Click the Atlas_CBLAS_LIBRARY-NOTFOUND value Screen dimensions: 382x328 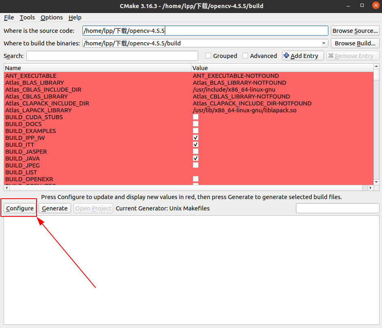click(x=242, y=96)
